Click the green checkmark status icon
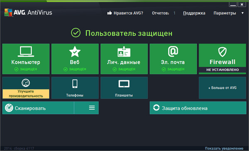The height and width of the screenshot is (151, 249). (76, 32)
